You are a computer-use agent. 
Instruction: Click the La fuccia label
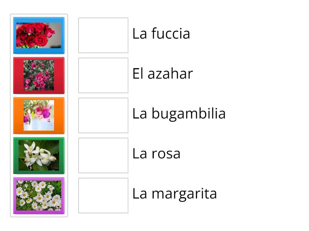[x=161, y=34]
